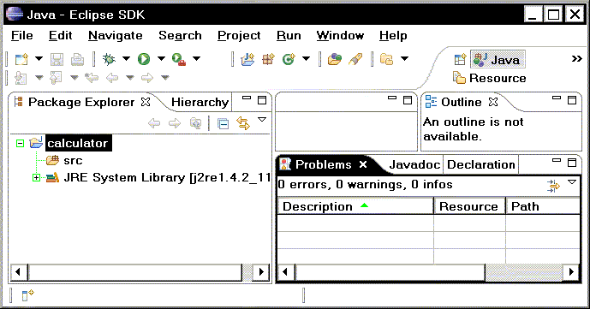
Task: Open the Debug dropdown arrow
Action: [x=127, y=59]
